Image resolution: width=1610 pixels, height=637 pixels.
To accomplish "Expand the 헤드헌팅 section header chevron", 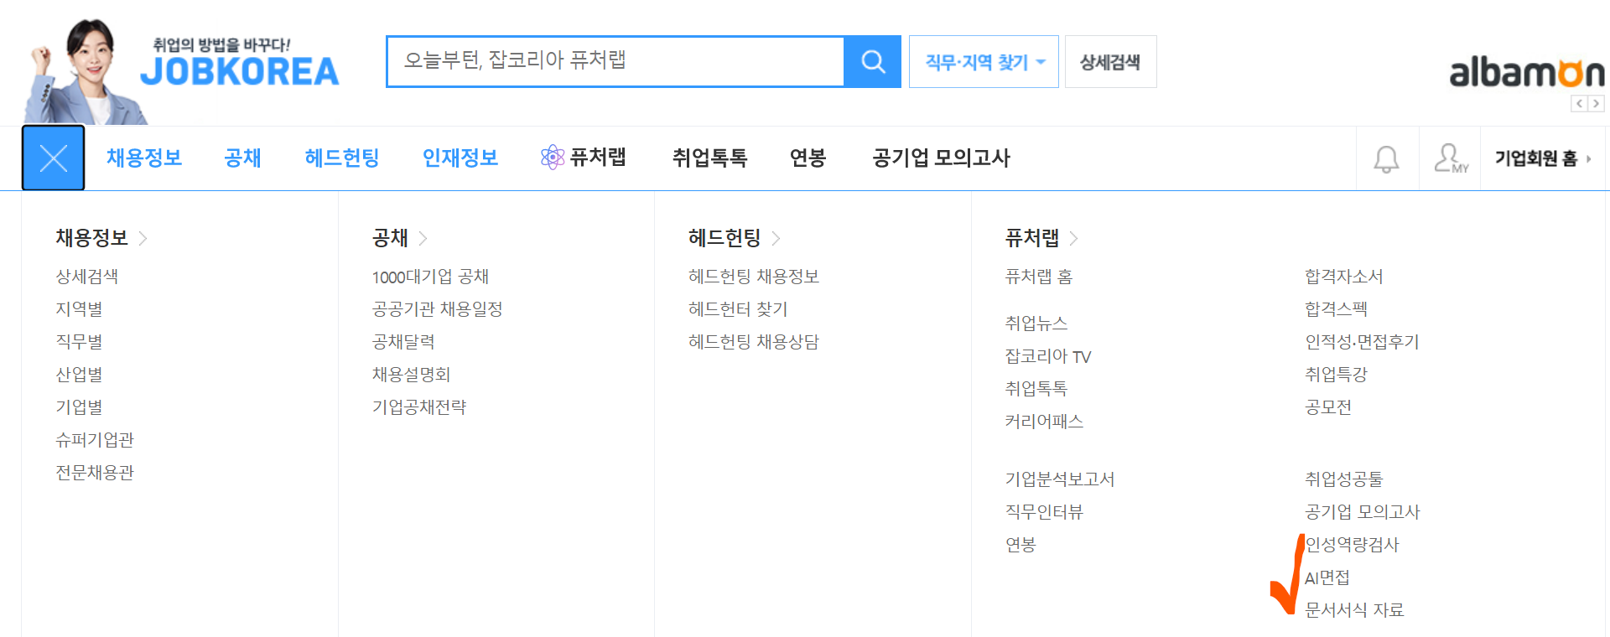I will (x=776, y=238).
